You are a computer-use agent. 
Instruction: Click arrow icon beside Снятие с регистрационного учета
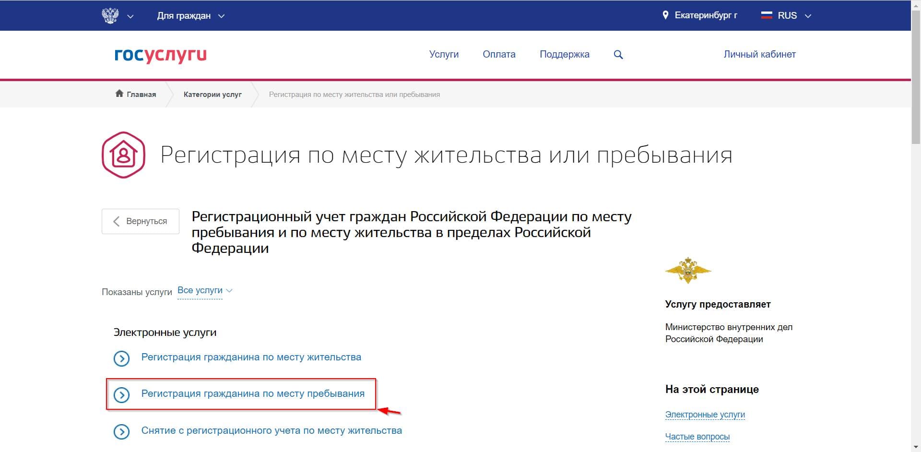[x=122, y=432]
